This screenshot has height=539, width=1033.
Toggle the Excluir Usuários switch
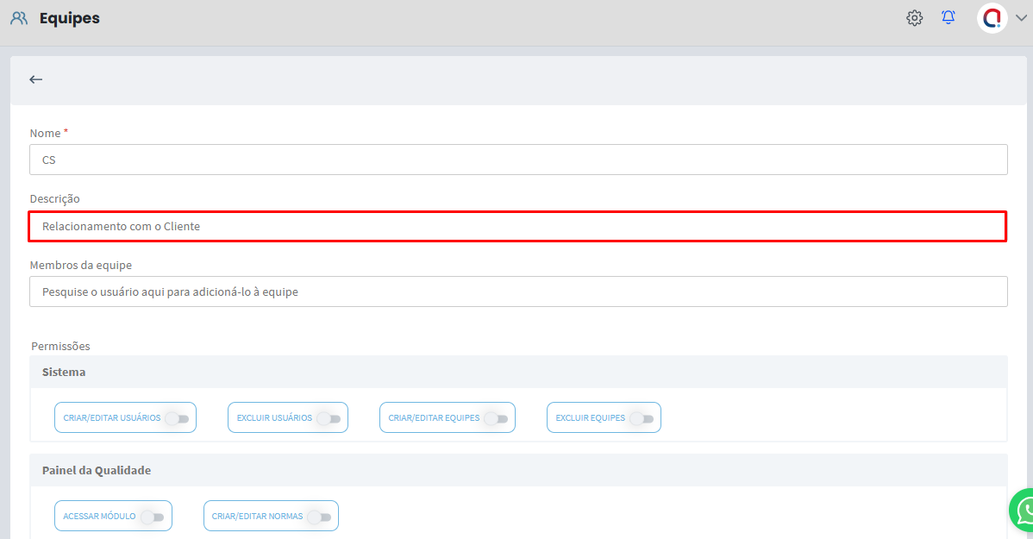tap(328, 418)
